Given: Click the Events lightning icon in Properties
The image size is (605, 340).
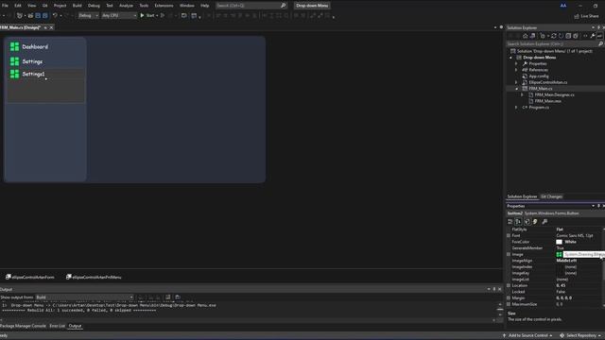Looking at the screenshot, I should tap(535, 222).
